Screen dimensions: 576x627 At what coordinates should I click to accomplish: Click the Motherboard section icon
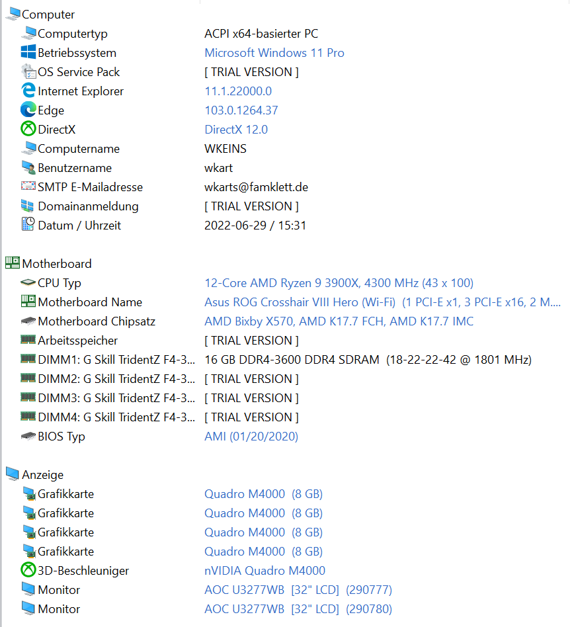pyautogui.click(x=13, y=263)
